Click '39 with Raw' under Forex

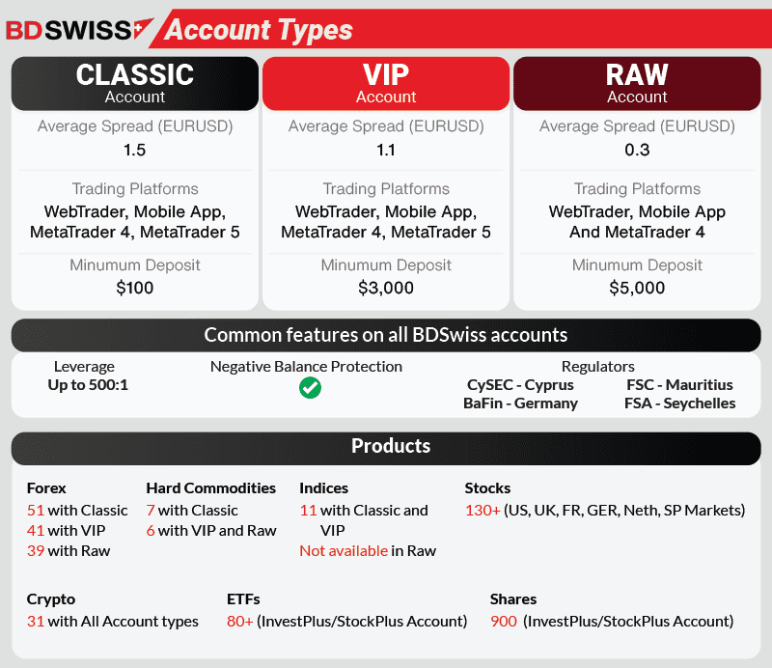pos(69,551)
